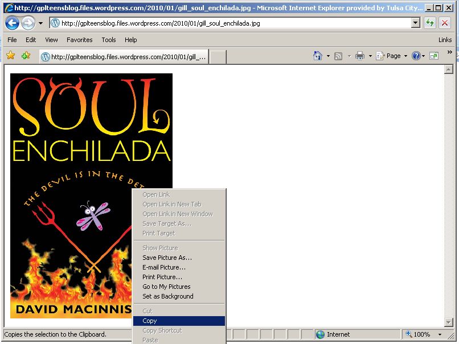Click the WordPress icon in address bar
Screen dimensions: 459x344
(55, 23)
